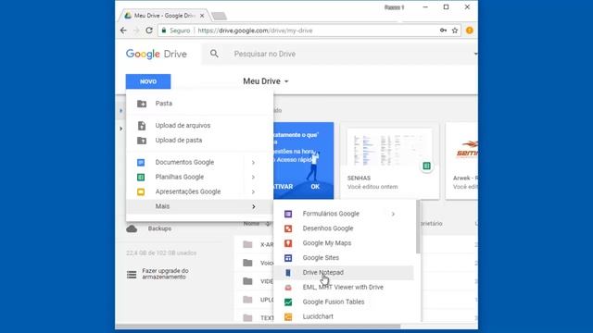
Task: Click the horizontal scrollbar at bottom
Action: pyautogui.click(x=259, y=327)
